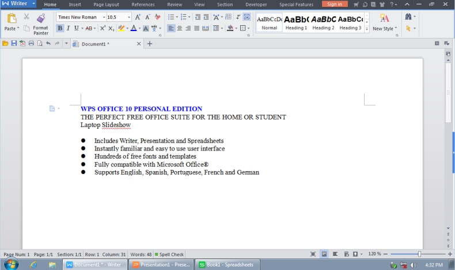Image resolution: width=455 pixels, height=270 pixels.
Task: Expand the font size 10.5 dropdown
Action: coord(130,17)
